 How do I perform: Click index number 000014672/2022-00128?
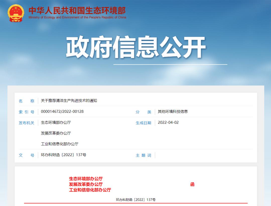62,112
